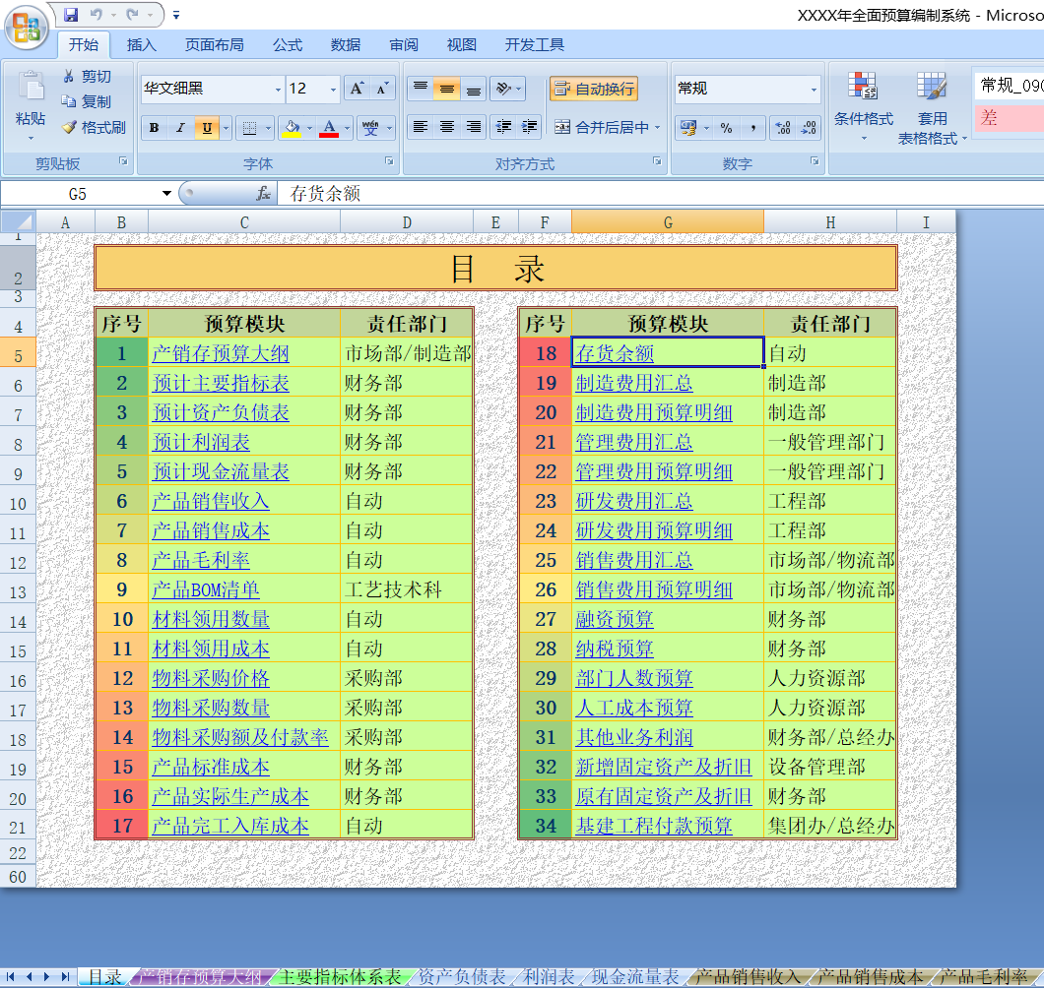The image size is (1044, 989).
Task: Increase decimal places
Action: (783, 127)
